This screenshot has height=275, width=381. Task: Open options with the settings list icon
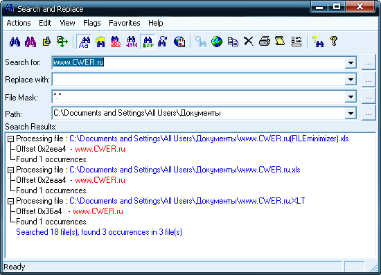pos(296,42)
